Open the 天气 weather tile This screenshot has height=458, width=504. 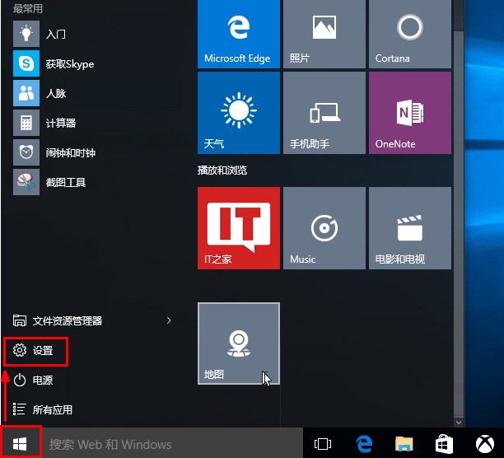tap(239, 113)
